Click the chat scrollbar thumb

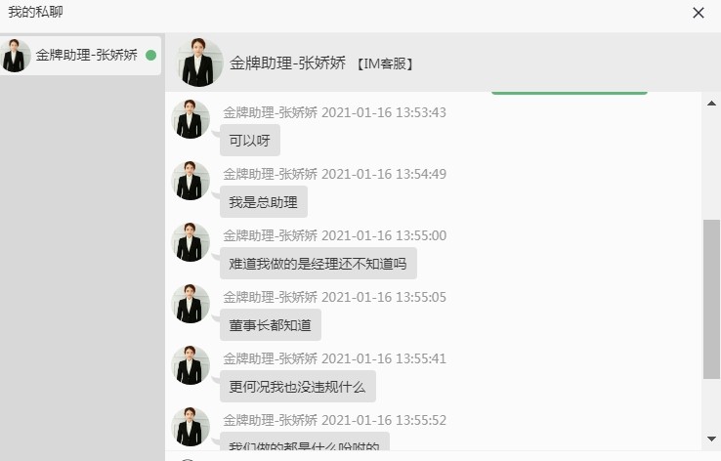point(711,299)
